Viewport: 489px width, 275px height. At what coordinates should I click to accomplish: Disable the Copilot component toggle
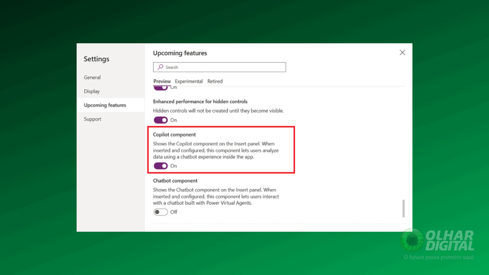coord(161,166)
